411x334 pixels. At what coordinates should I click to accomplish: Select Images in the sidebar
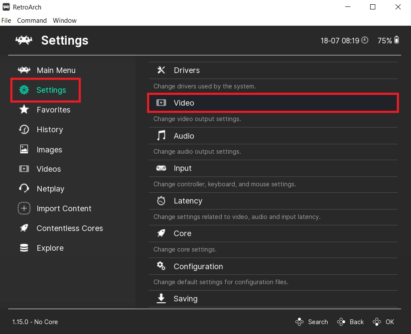coord(49,149)
